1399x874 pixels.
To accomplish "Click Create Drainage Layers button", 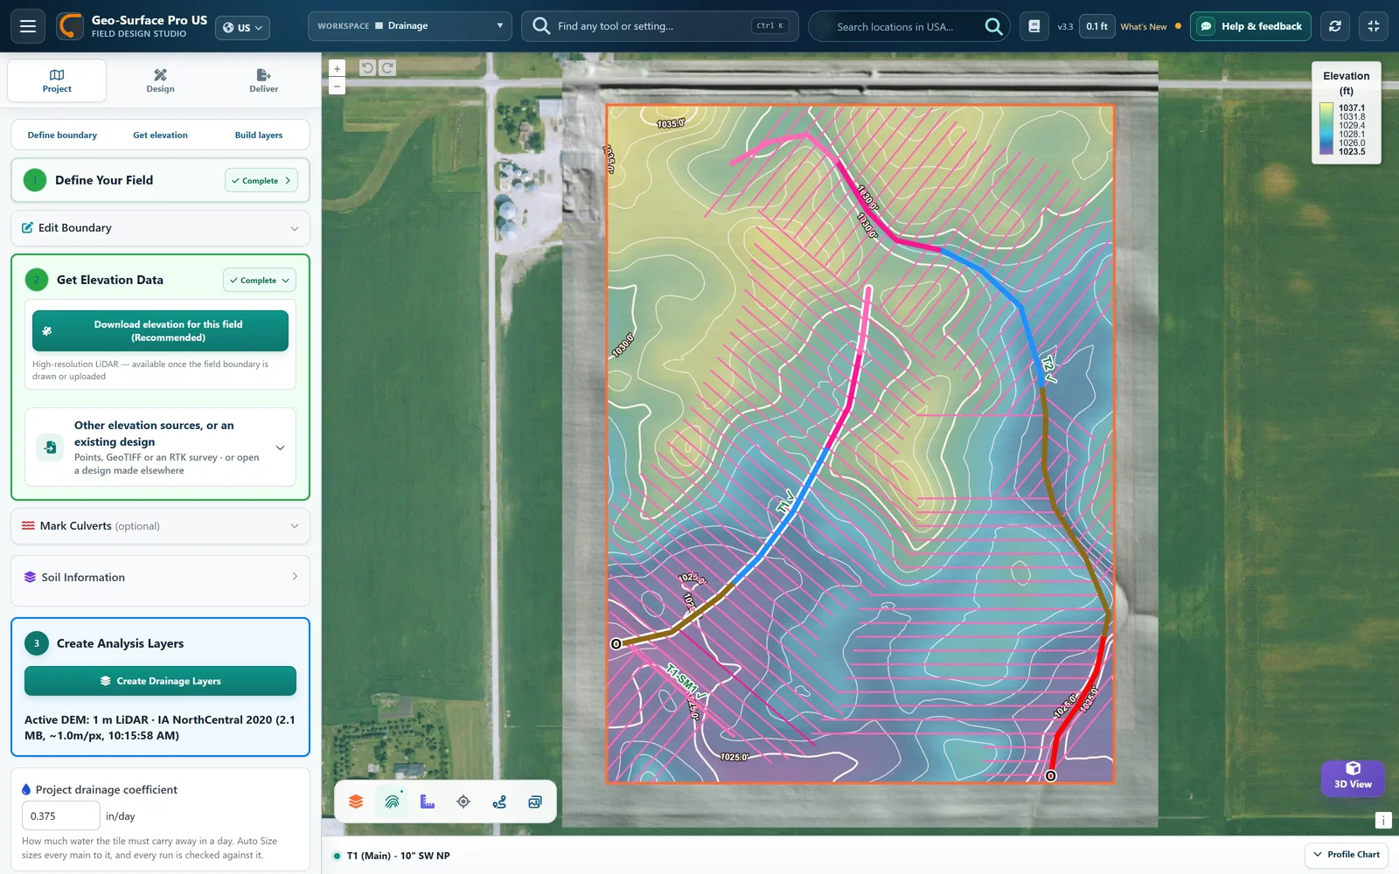I will click(160, 681).
